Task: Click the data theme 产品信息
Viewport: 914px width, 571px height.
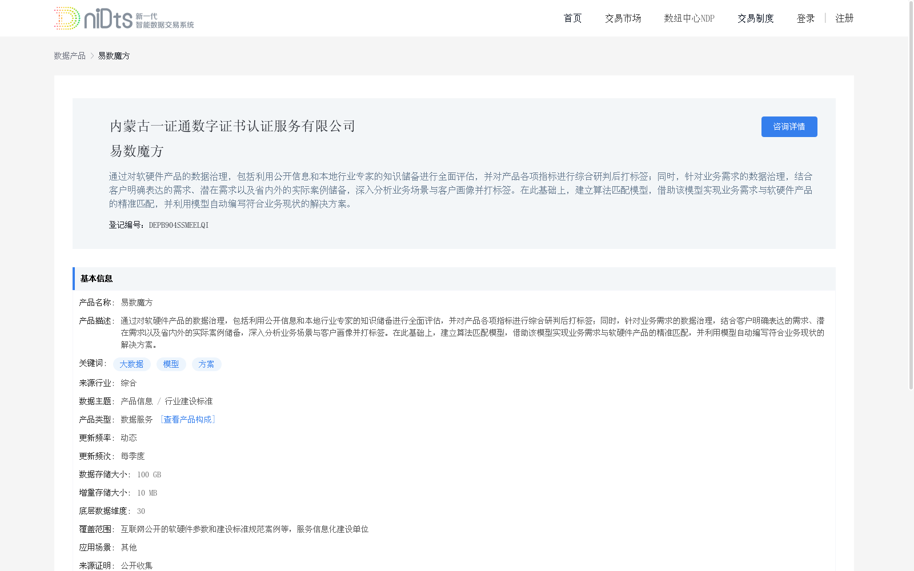Action: pos(137,401)
